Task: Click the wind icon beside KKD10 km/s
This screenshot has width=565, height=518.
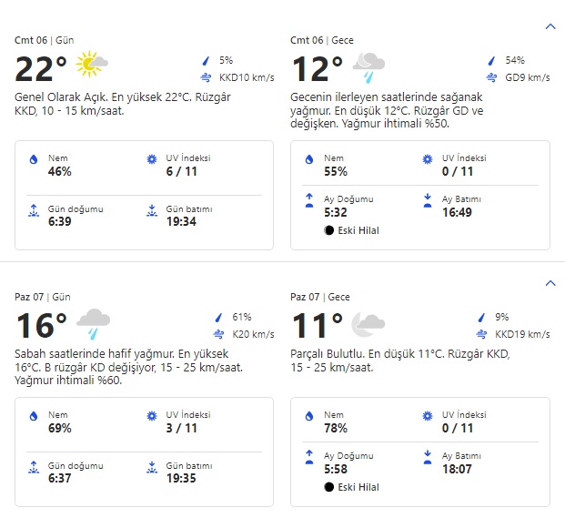Action: pyautogui.click(x=206, y=77)
